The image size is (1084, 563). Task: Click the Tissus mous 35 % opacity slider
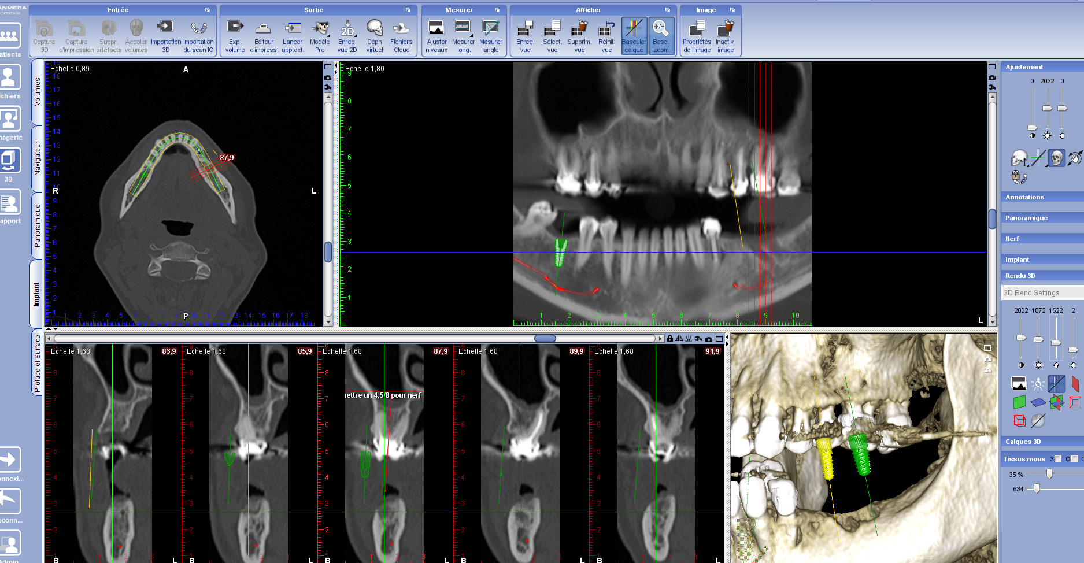(x=1049, y=474)
